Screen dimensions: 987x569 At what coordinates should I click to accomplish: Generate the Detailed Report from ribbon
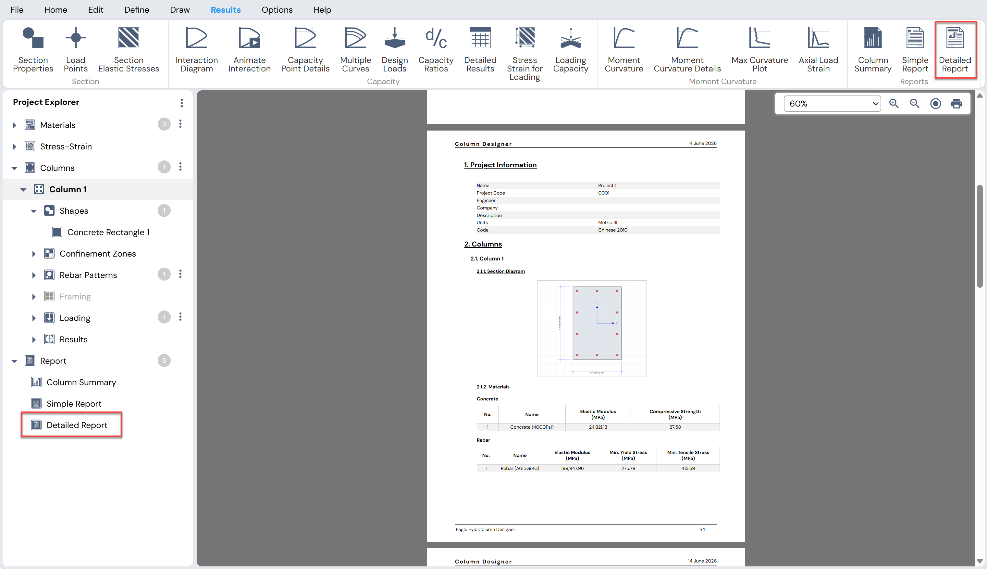pyautogui.click(x=955, y=49)
